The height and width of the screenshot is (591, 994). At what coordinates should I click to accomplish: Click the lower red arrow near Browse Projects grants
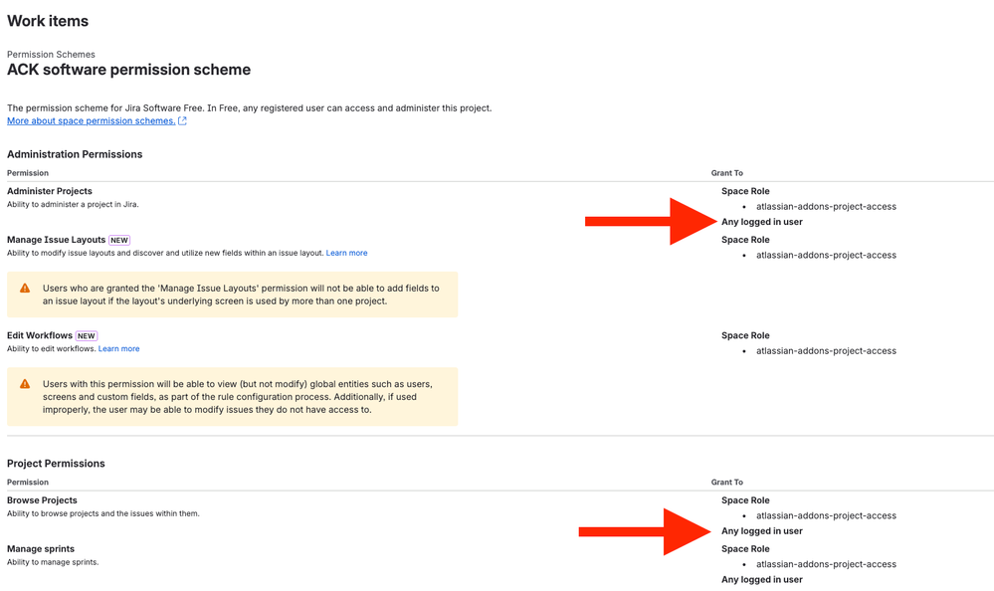click(x=647, y=530)
